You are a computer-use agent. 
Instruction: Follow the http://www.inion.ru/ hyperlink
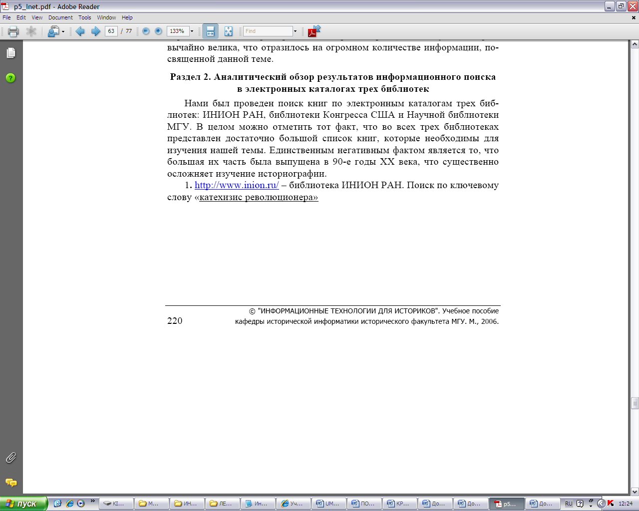point(237,185)
